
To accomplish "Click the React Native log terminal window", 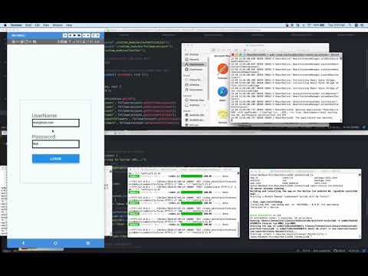I will [286, 87].
